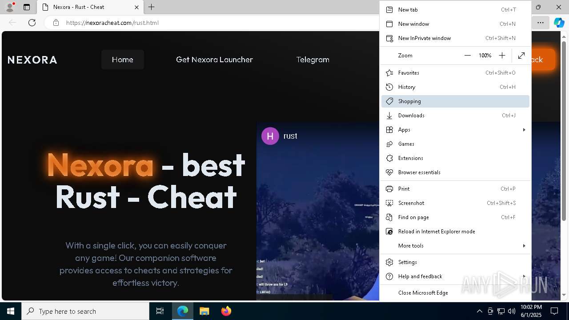This screenshot has width=569, height=320.
Task: View site information lock icon
Action: pyautogui.click(x=56, y=23)
